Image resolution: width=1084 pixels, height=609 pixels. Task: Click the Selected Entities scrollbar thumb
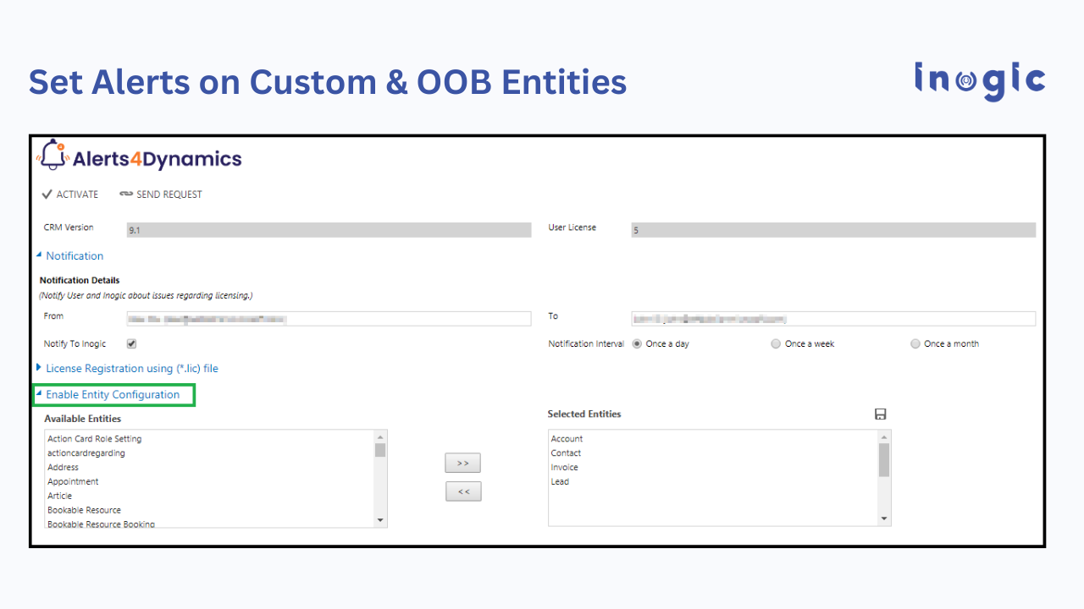click(884, 460)
